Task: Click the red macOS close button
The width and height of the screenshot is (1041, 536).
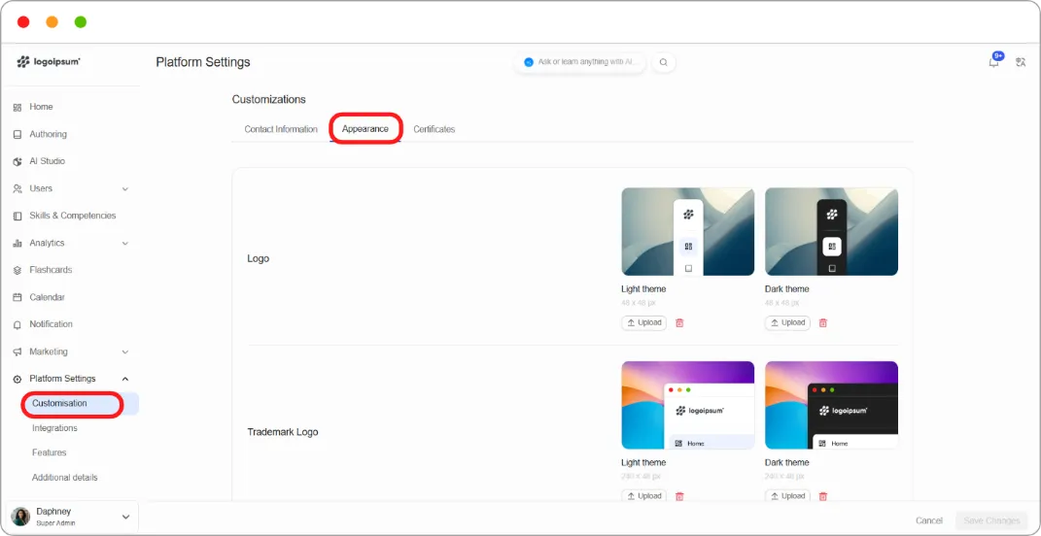Action: click(x=23, y=22)
